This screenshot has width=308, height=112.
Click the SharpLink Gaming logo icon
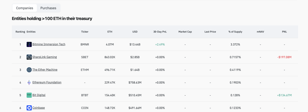[x=29, y=57]
